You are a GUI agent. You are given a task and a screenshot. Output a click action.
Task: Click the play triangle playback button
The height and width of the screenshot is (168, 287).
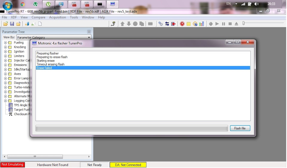(217, 24)
